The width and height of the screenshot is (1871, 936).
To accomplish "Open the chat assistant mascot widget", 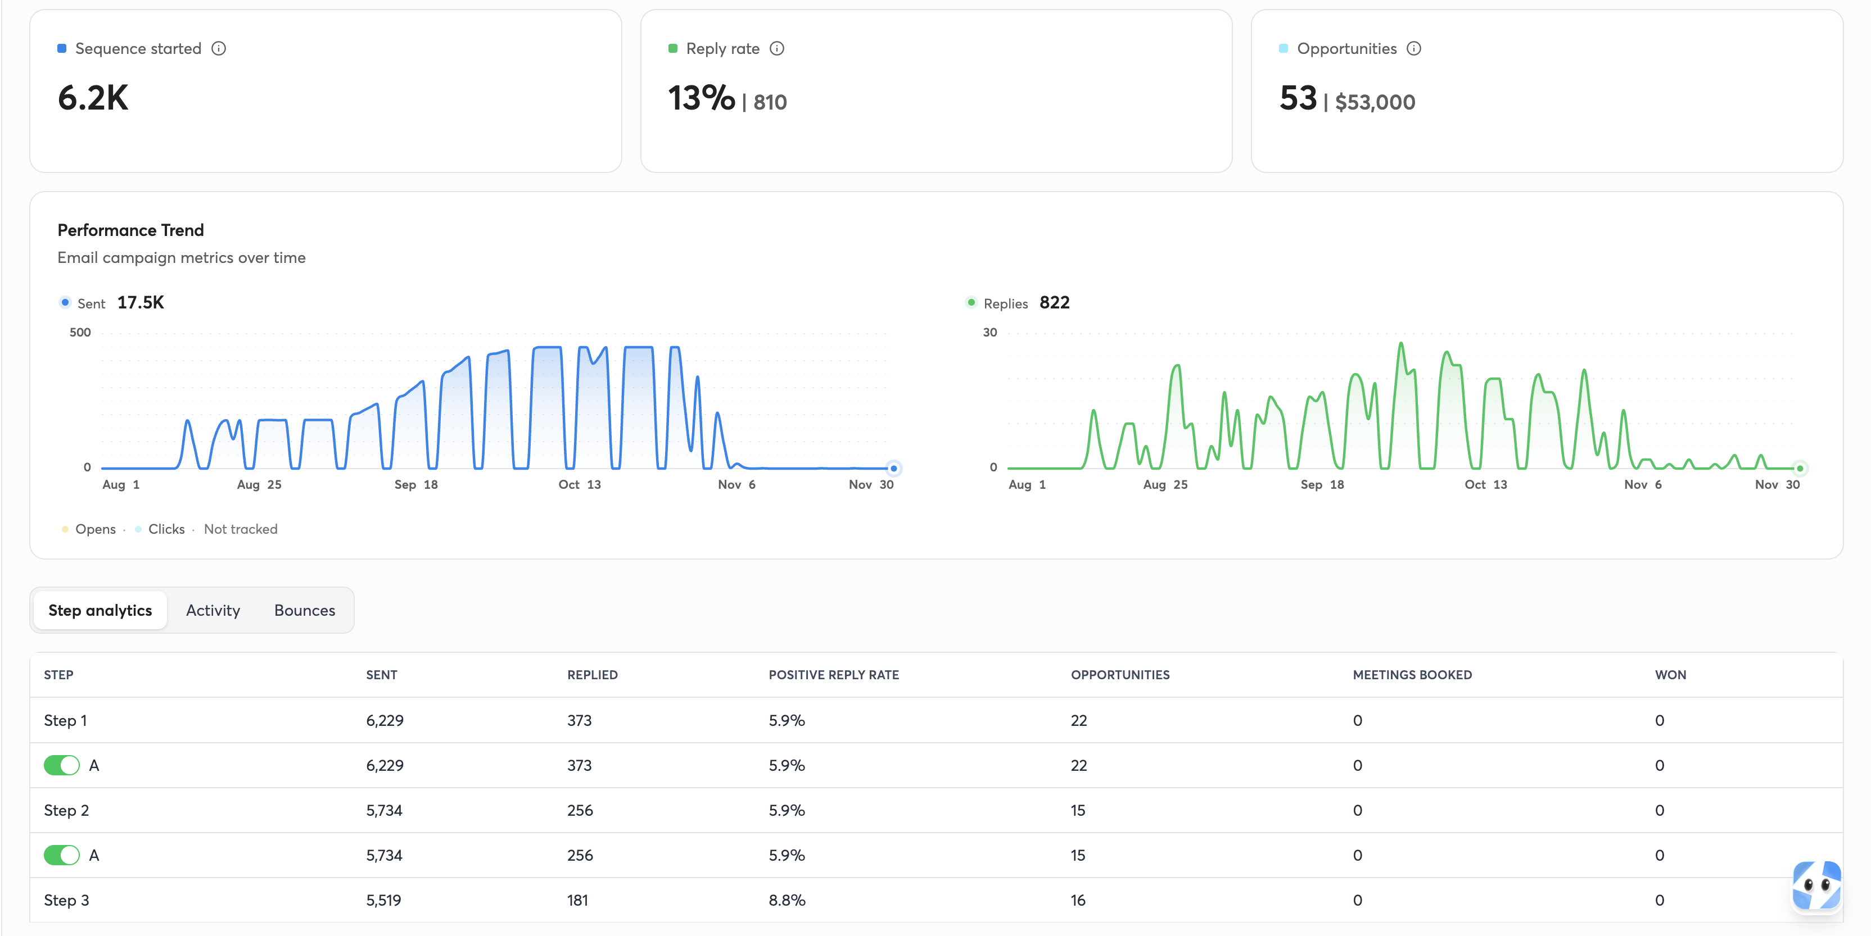I will point(1816,885).
